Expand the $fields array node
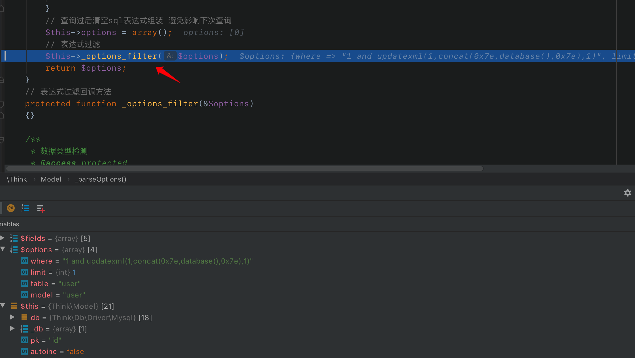The image size is (635, 358). point(2,238)
